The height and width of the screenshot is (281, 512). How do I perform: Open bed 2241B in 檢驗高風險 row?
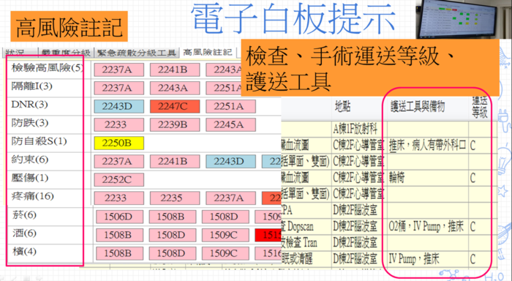[x=175, y=70]
